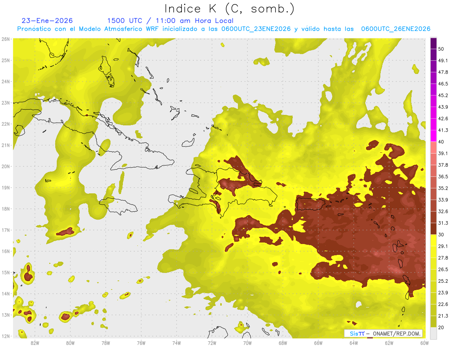Click latitude label '15N'

coord(6,272)
